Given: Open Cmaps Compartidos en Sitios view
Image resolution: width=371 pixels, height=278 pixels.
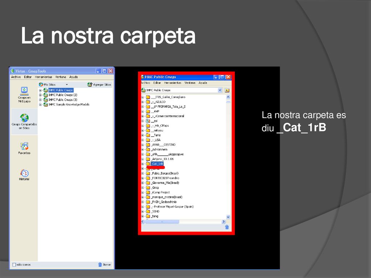Looking at the screenshot, I should click(x=24, y=122).
